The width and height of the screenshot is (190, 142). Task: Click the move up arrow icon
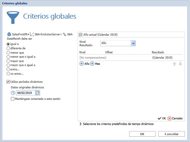click(x=174, y=64)
